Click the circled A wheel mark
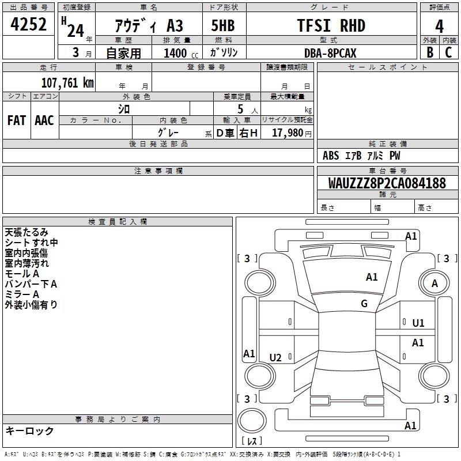 [434, 284]
